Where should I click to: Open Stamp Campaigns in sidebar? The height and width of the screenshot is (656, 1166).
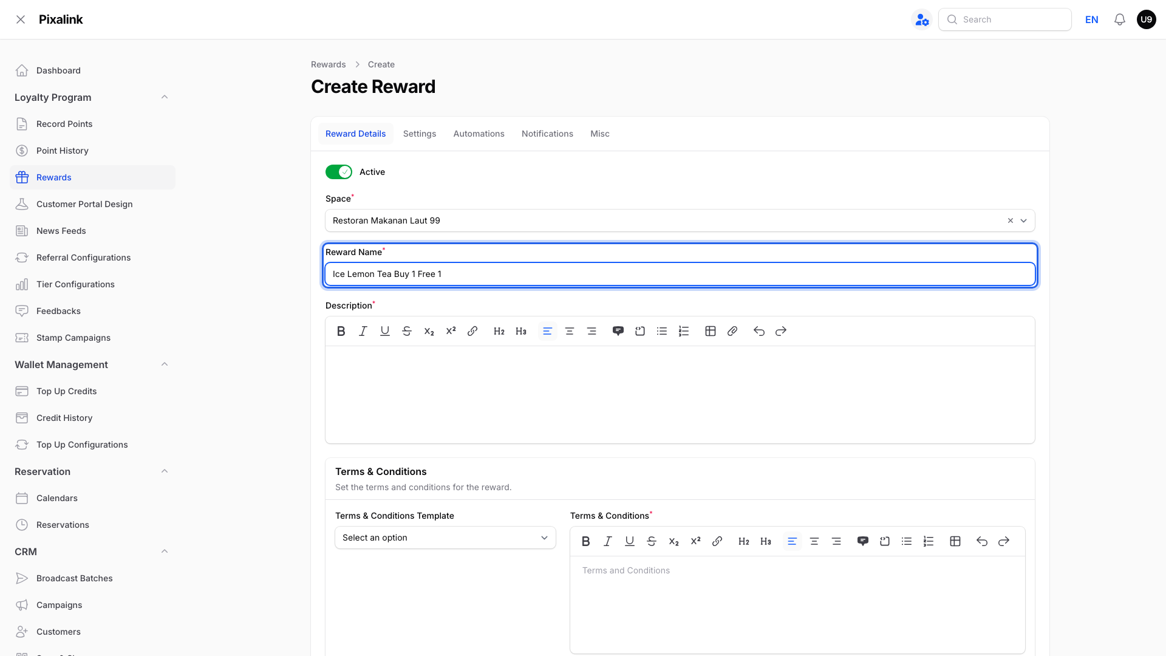[92, 338]
